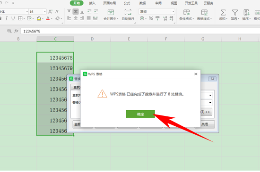Click the AutoSum sigma icon
This screenshot has width=260, height=172.
point(223,13)
